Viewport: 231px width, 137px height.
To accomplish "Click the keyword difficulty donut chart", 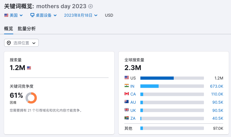I will (x=31, y=98).
